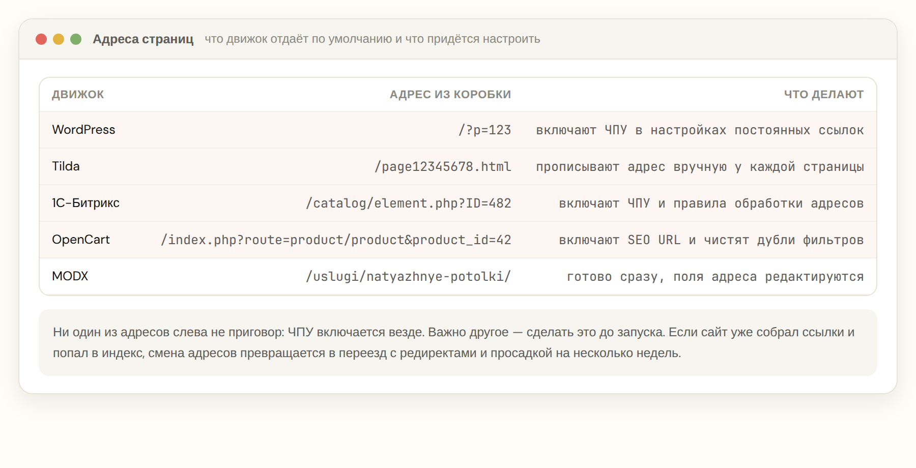Select the OpenCart engine cell

point(81,240)
